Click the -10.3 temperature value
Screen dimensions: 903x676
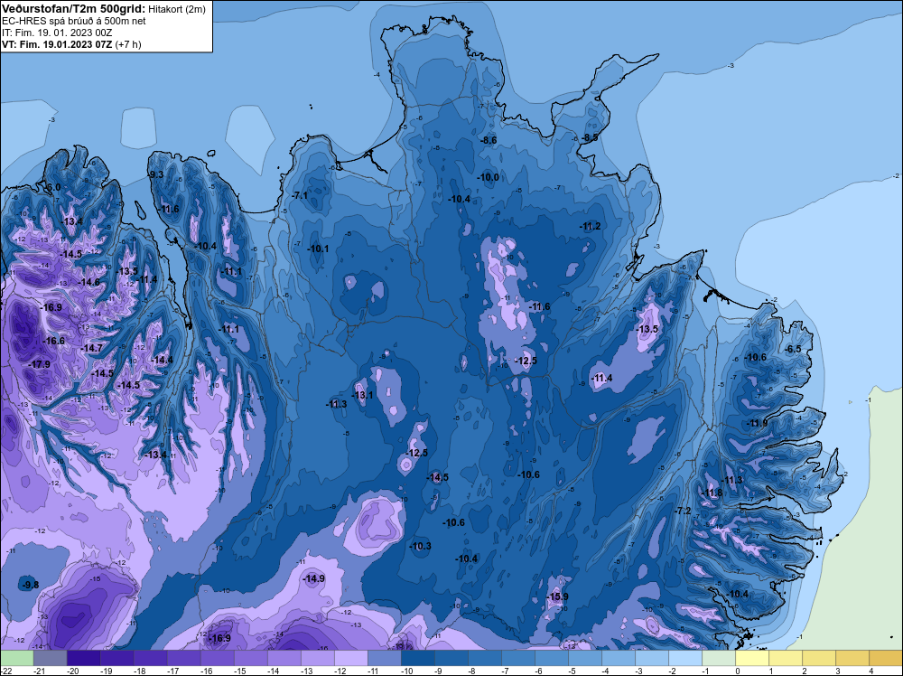point(421,546)
